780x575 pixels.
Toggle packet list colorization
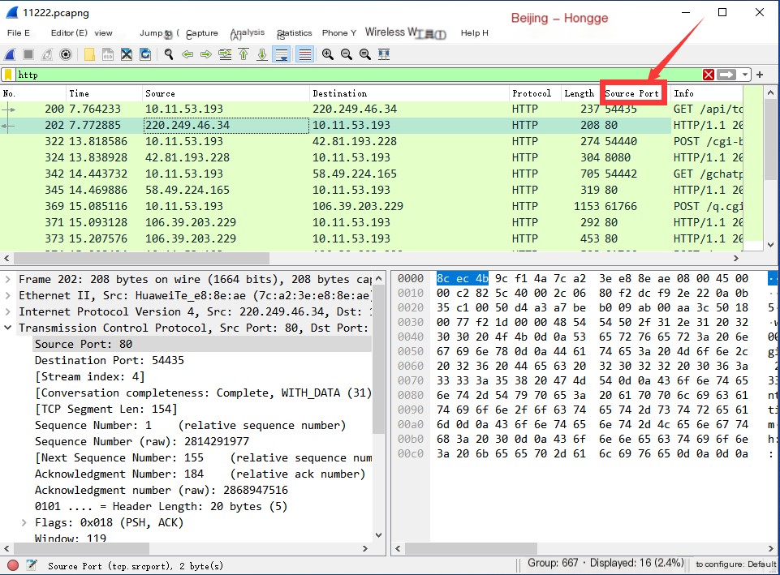click(x=304, y=54)
